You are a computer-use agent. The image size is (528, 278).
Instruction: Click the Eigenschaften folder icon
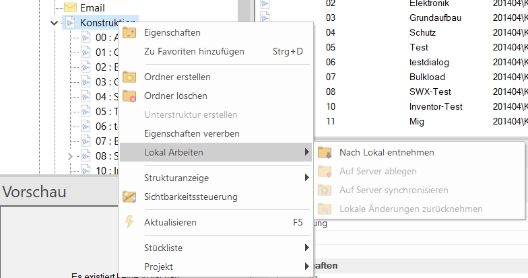(129, 32)
